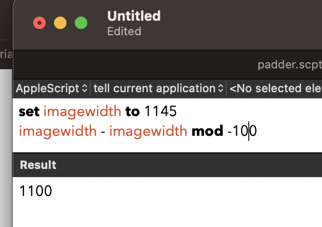322x227 pixels.
Task: Open the AppleScript language dropdown
Action: tap(52, 88)
